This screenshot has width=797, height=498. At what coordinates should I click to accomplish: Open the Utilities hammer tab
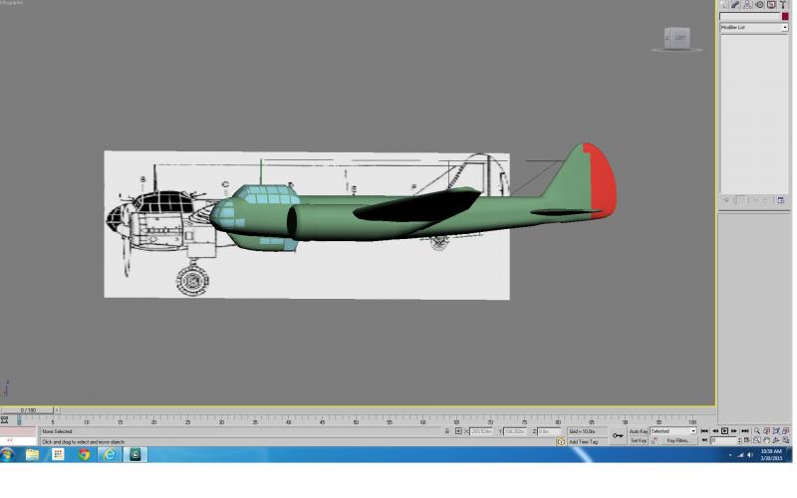click(783, 5)
